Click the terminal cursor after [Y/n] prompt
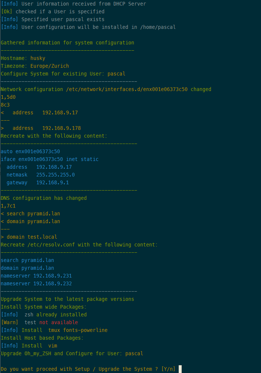The height and width of the screenshot is (373, 261). (x=180, y=369)
